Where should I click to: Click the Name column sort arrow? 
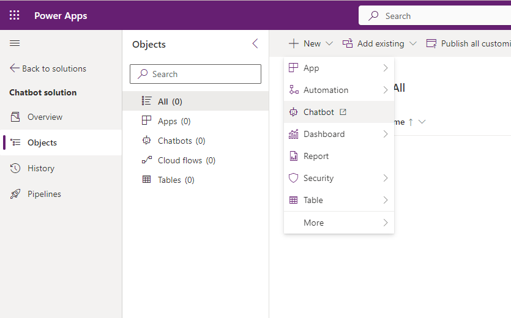pyautogui.click(x=411, y=122)
